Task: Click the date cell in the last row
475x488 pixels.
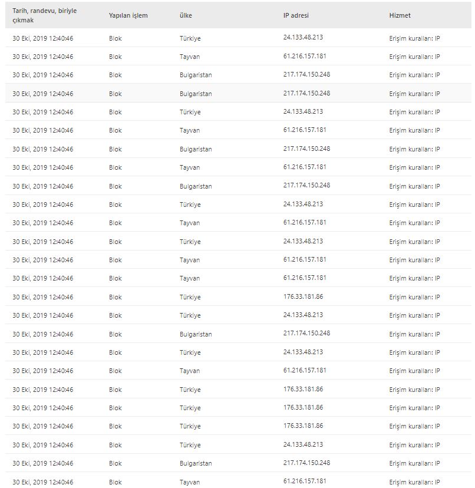Action: (42, 482)
